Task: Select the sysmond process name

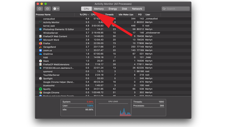Action: 48,72
